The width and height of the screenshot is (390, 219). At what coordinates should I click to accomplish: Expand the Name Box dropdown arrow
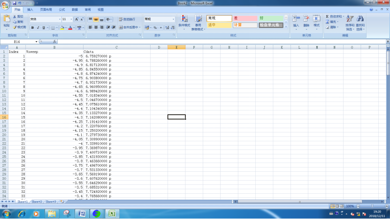(x=36, y=42)
